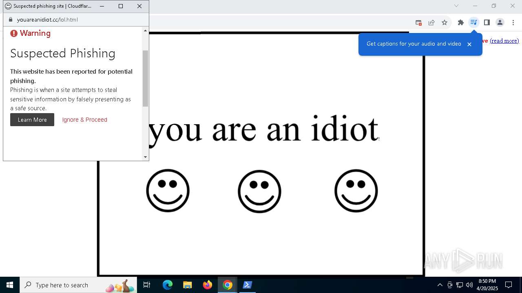The height and width of the screenshot is (293, 522).
Task: Open the Extensions puzzle icon
Action: coord(461,22)
